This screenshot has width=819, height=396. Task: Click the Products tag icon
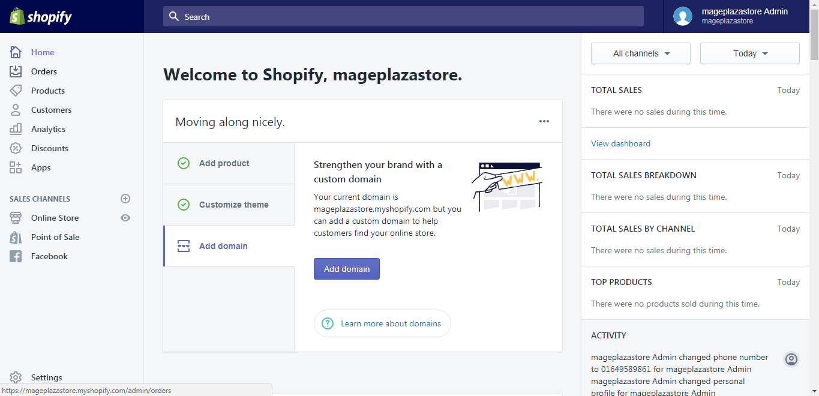[16, 91]
